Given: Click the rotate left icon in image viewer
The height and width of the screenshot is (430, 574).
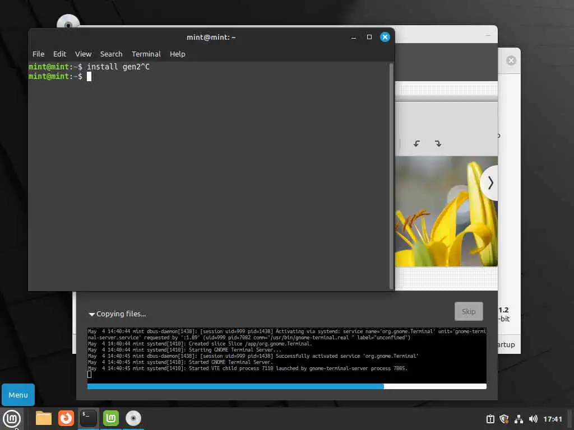Looking at the screenshot, I should [x=416, y=143].
